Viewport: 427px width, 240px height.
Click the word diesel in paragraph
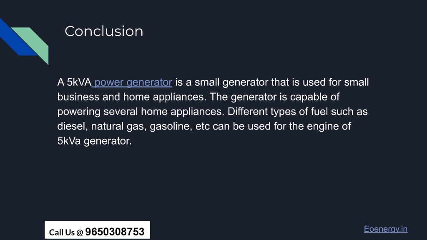(x=73, y=126)
